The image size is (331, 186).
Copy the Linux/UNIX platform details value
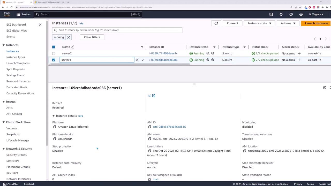pyautogui.click(x=55, y=139)
